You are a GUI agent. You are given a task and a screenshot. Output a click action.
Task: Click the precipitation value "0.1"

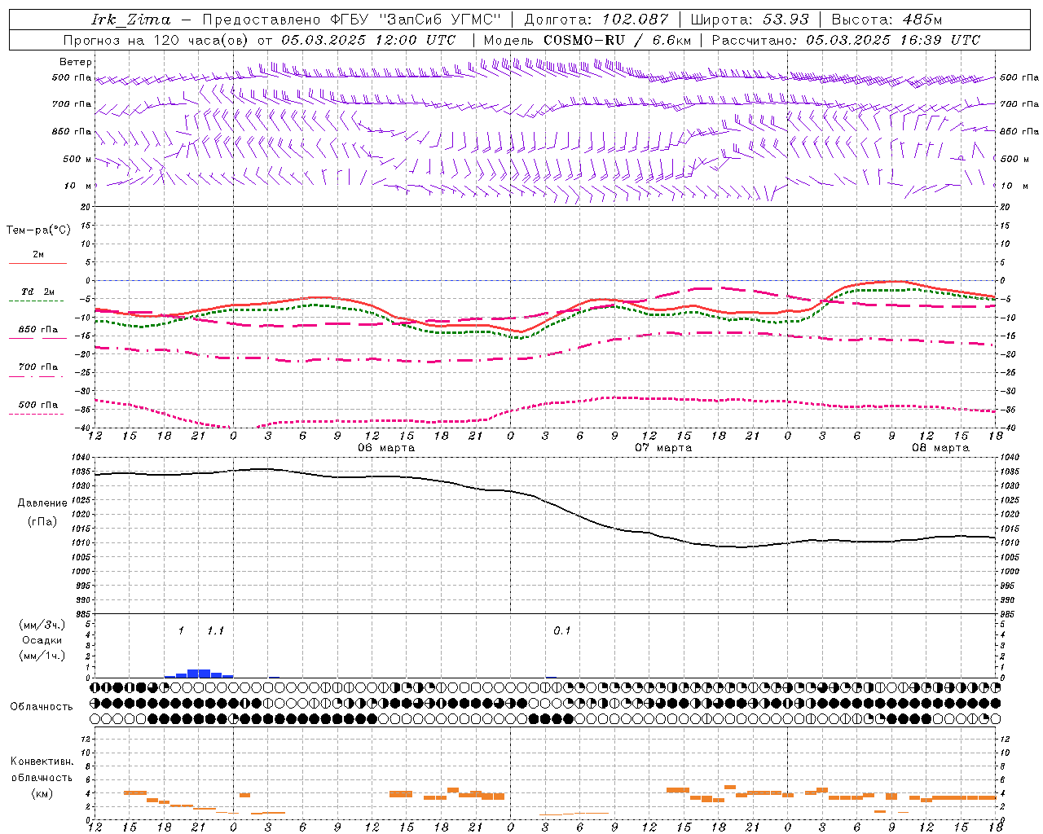point(562,631)
